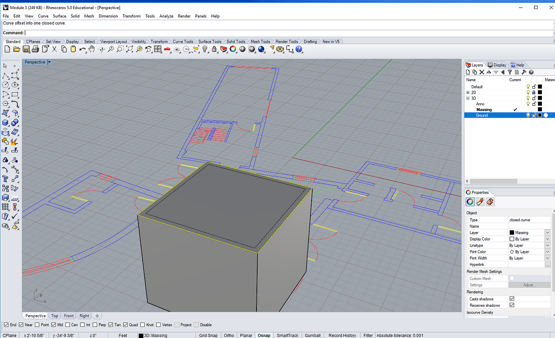The height and width of the screenshot is (338, 555).
Task: Delete layer using the X icon
Action: click(x=482, y=72)
